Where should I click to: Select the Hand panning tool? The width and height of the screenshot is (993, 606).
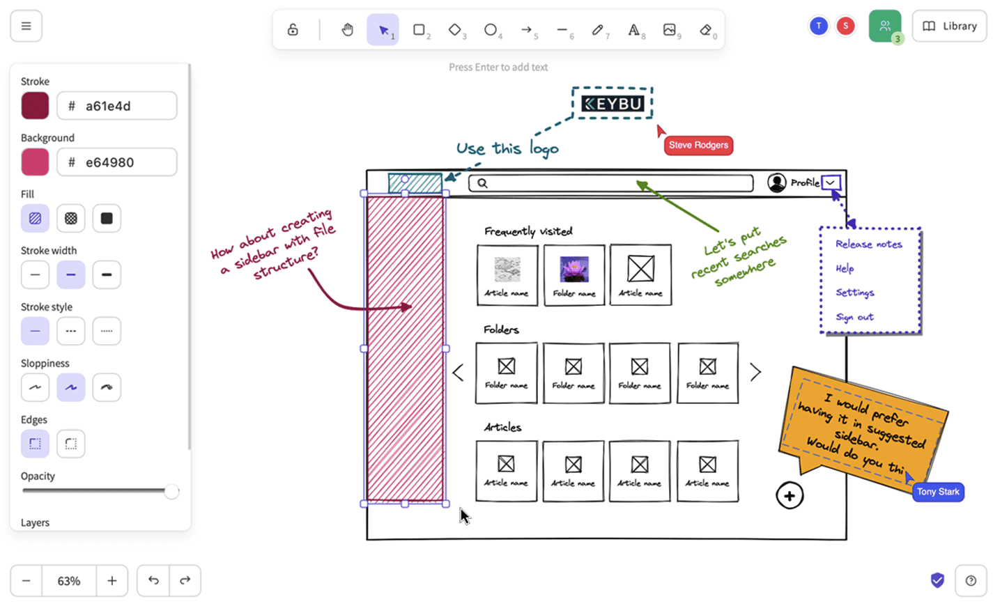click(x=347, y=29)
